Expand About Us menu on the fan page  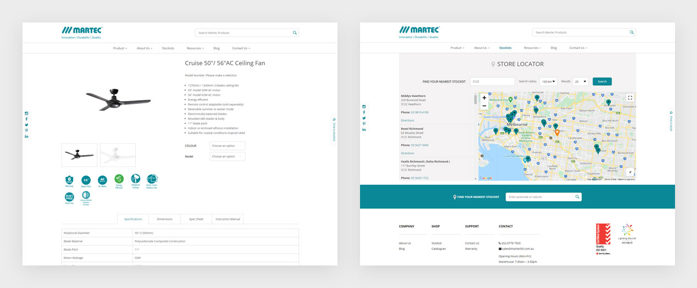(145, 48)
